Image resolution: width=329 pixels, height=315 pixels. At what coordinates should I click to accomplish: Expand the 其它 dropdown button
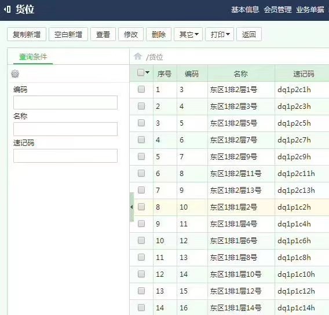click(x=188, y=34)
